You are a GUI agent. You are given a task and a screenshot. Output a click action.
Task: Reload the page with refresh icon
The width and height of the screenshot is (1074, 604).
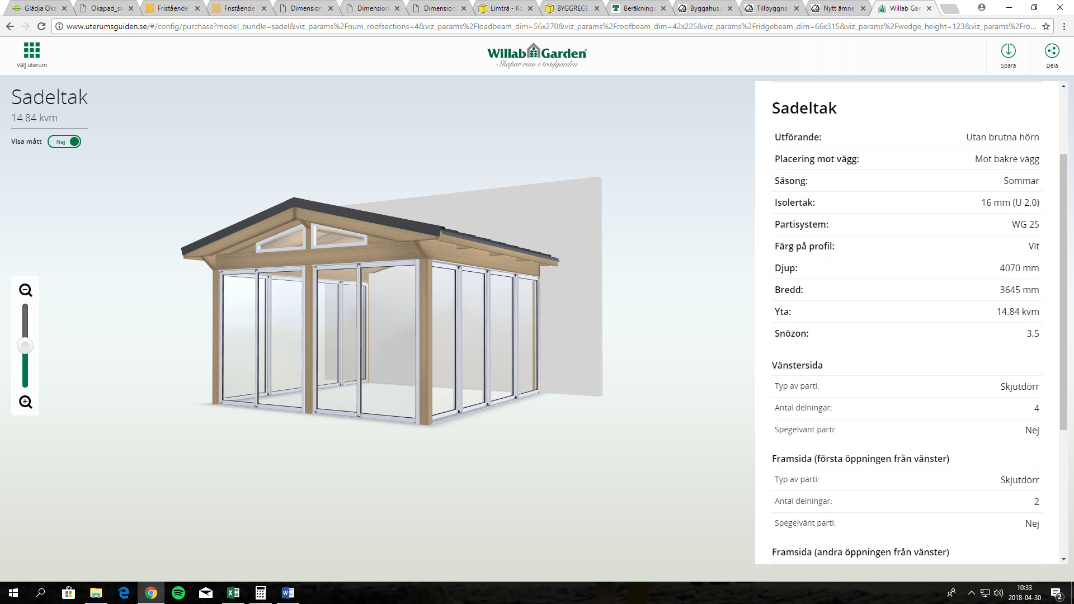(41, 26)
